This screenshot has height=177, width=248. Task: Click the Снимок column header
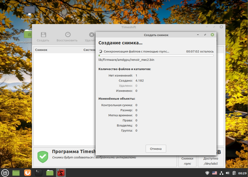[41, 50]
